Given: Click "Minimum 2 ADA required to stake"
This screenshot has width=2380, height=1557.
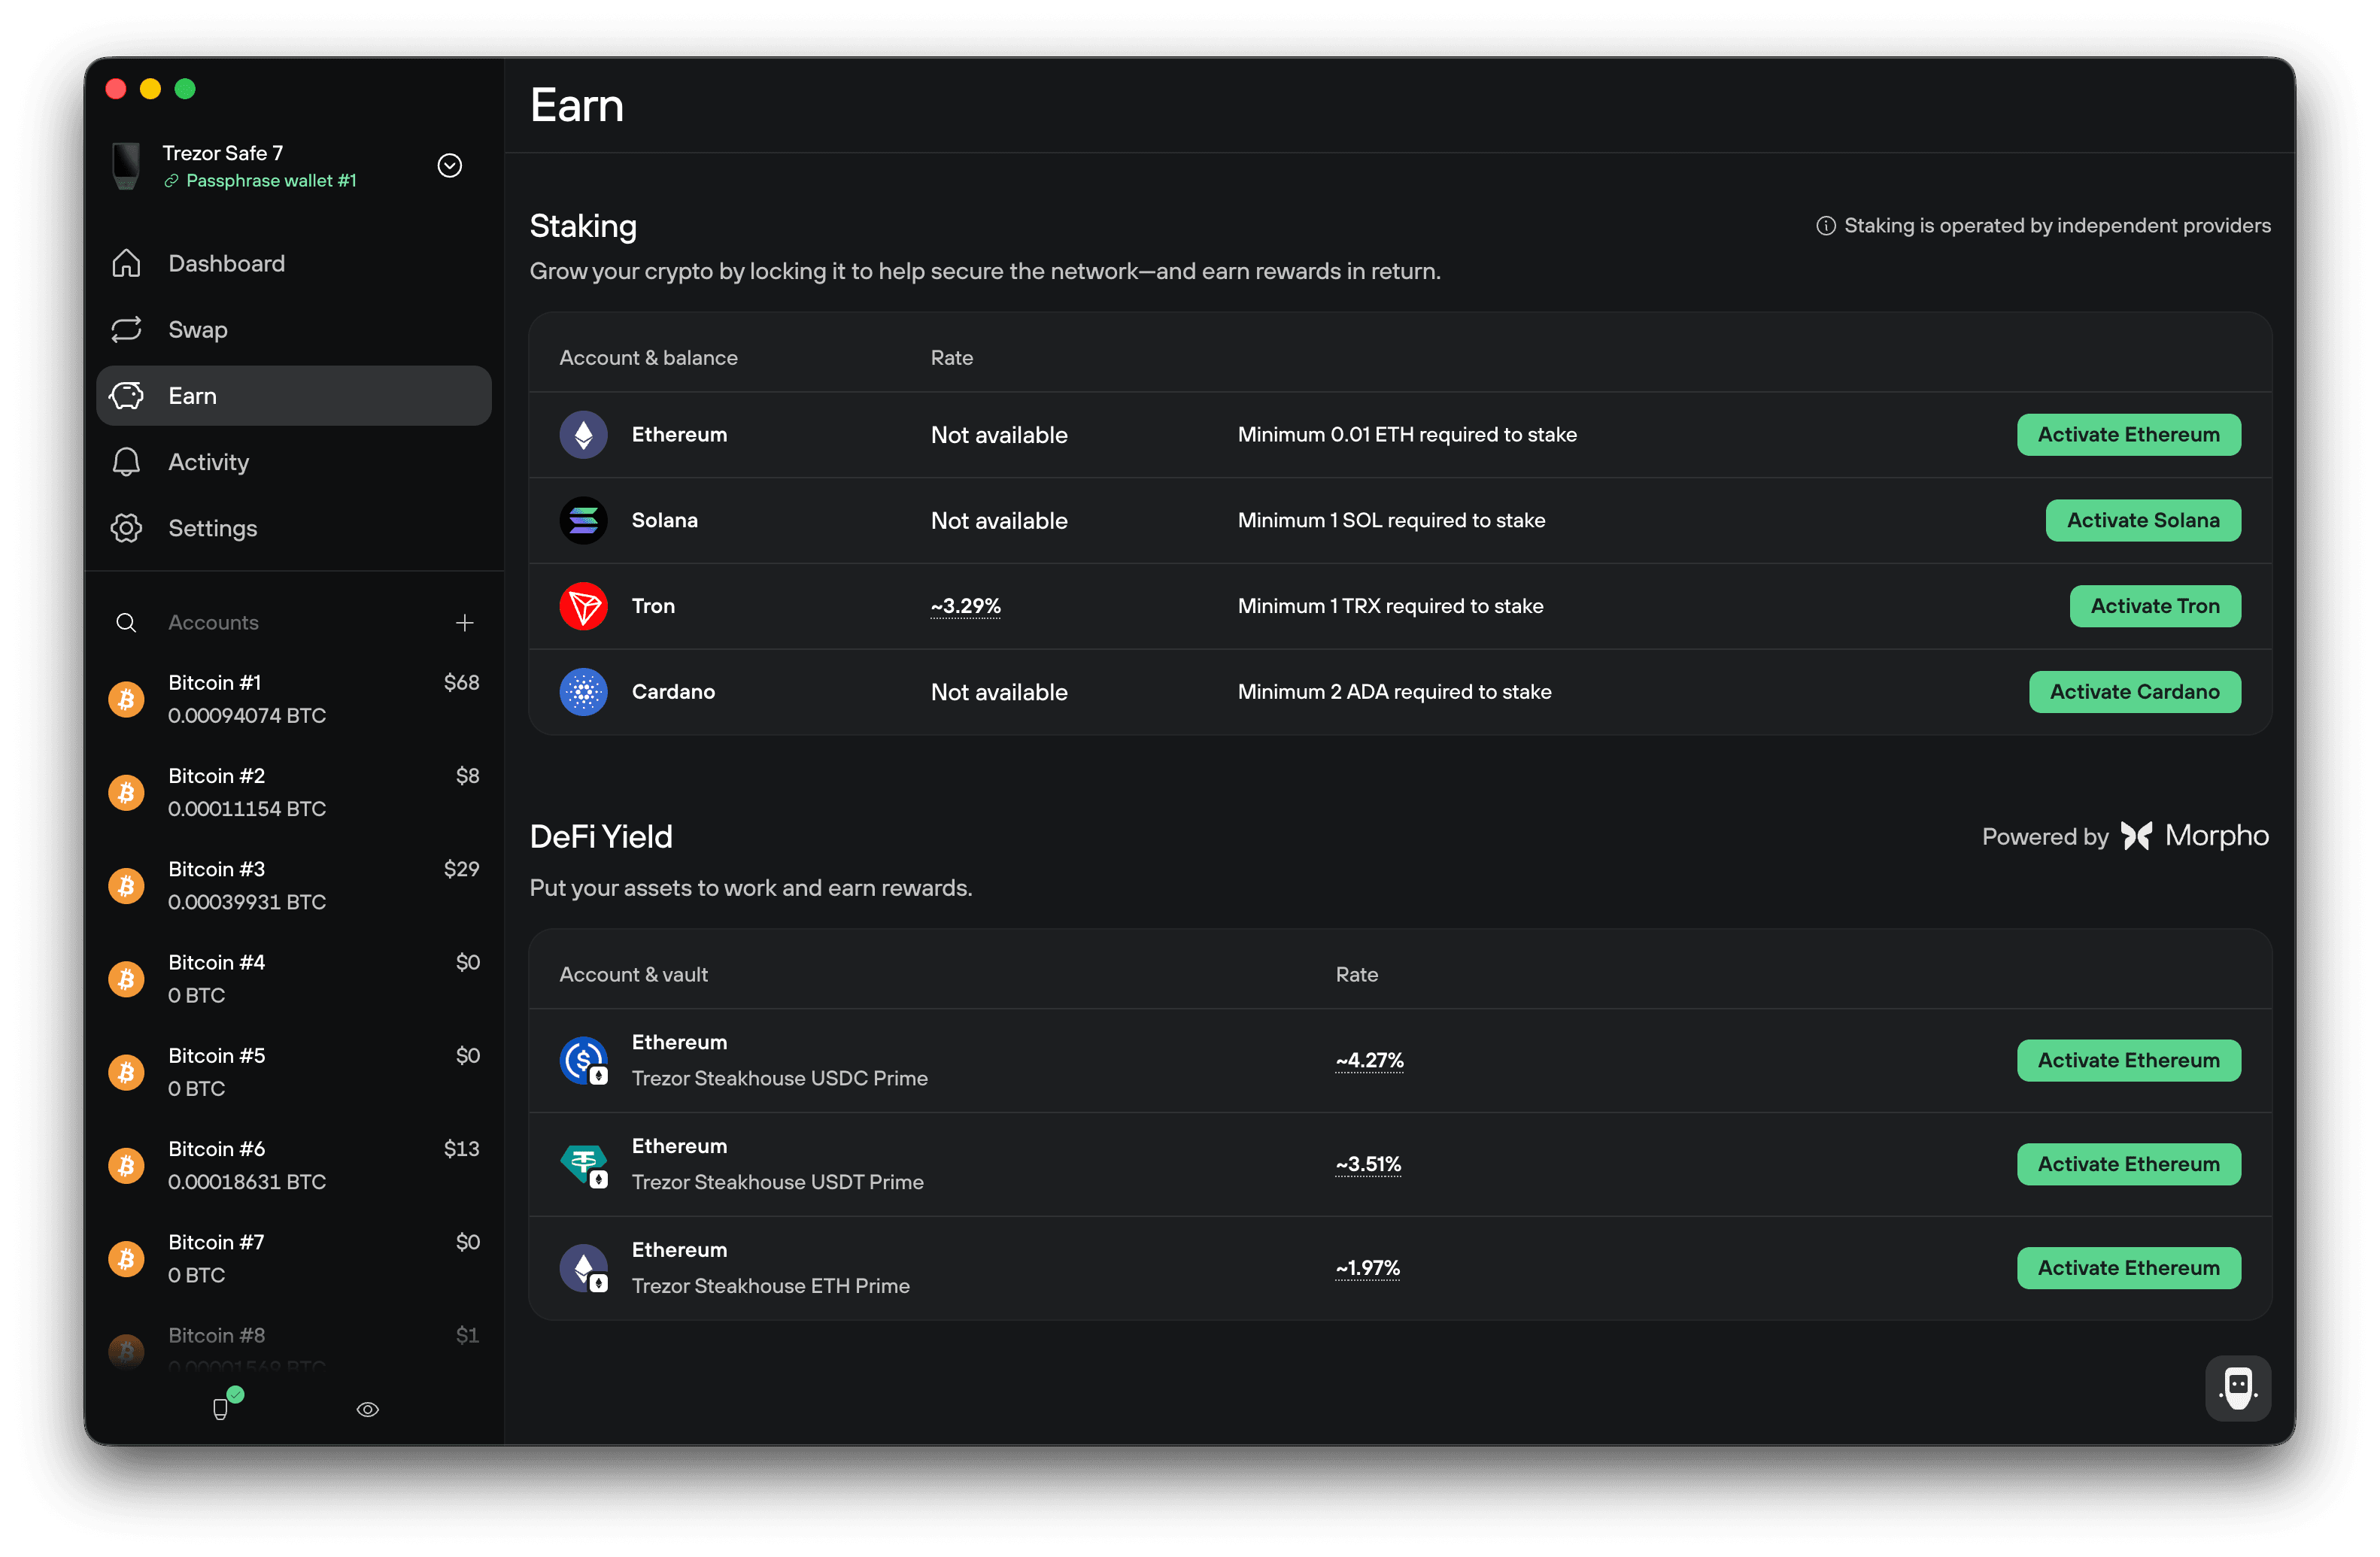Looking at the screenshot, I should [1394, 692].
